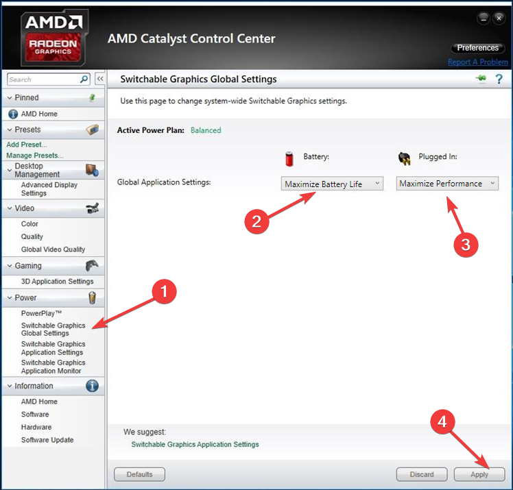Viewport: 513px width, 490px height.
Task: Collapse the Desktop Management section
Action: click(10, 171)
